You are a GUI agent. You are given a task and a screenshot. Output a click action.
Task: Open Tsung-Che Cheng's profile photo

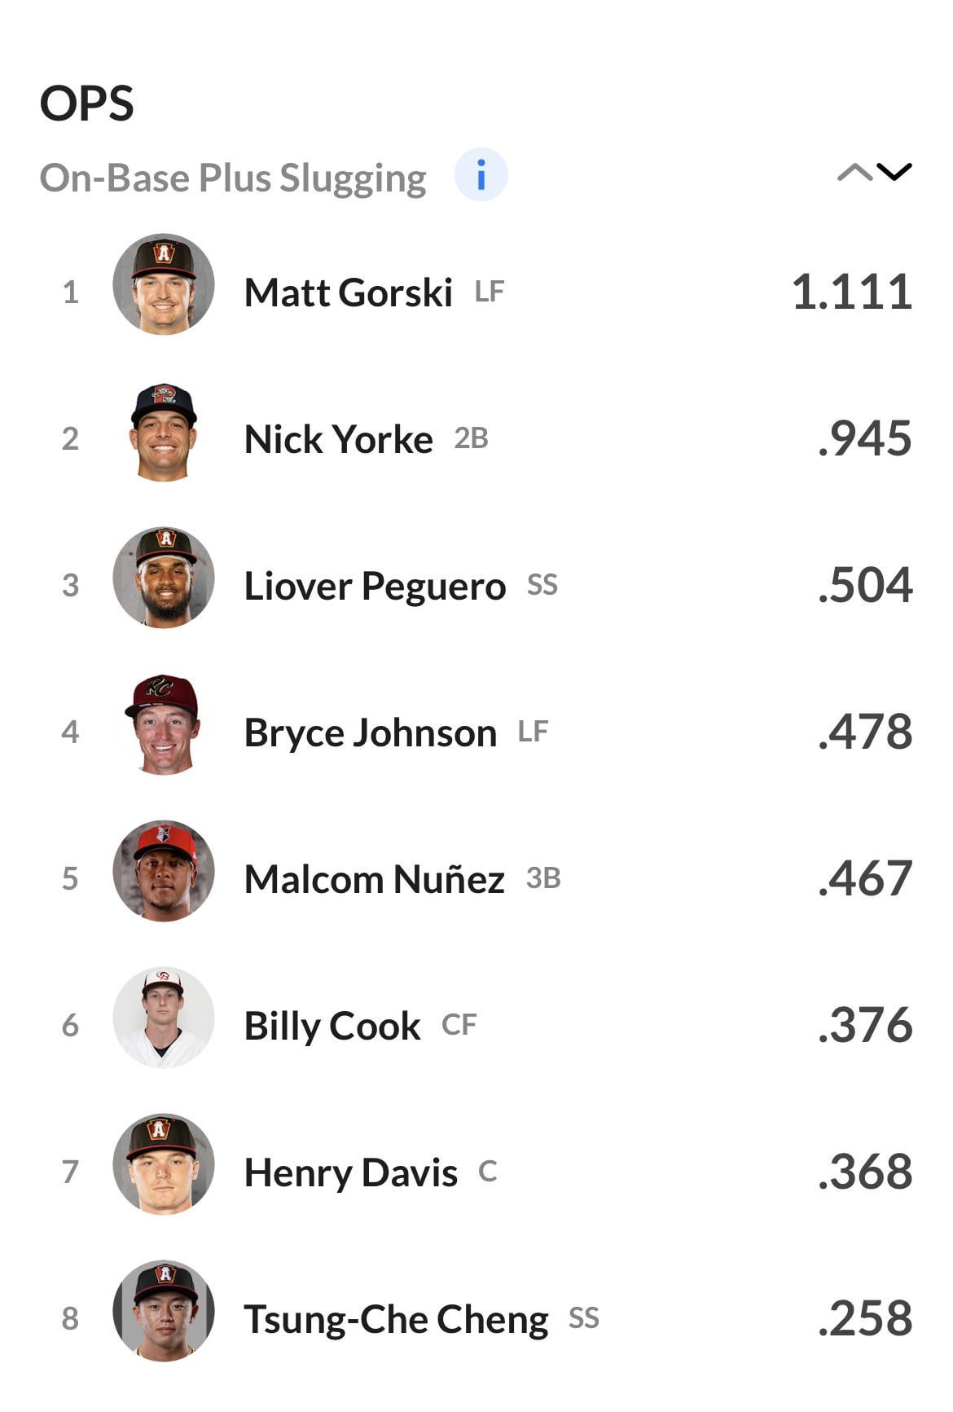164,1311
